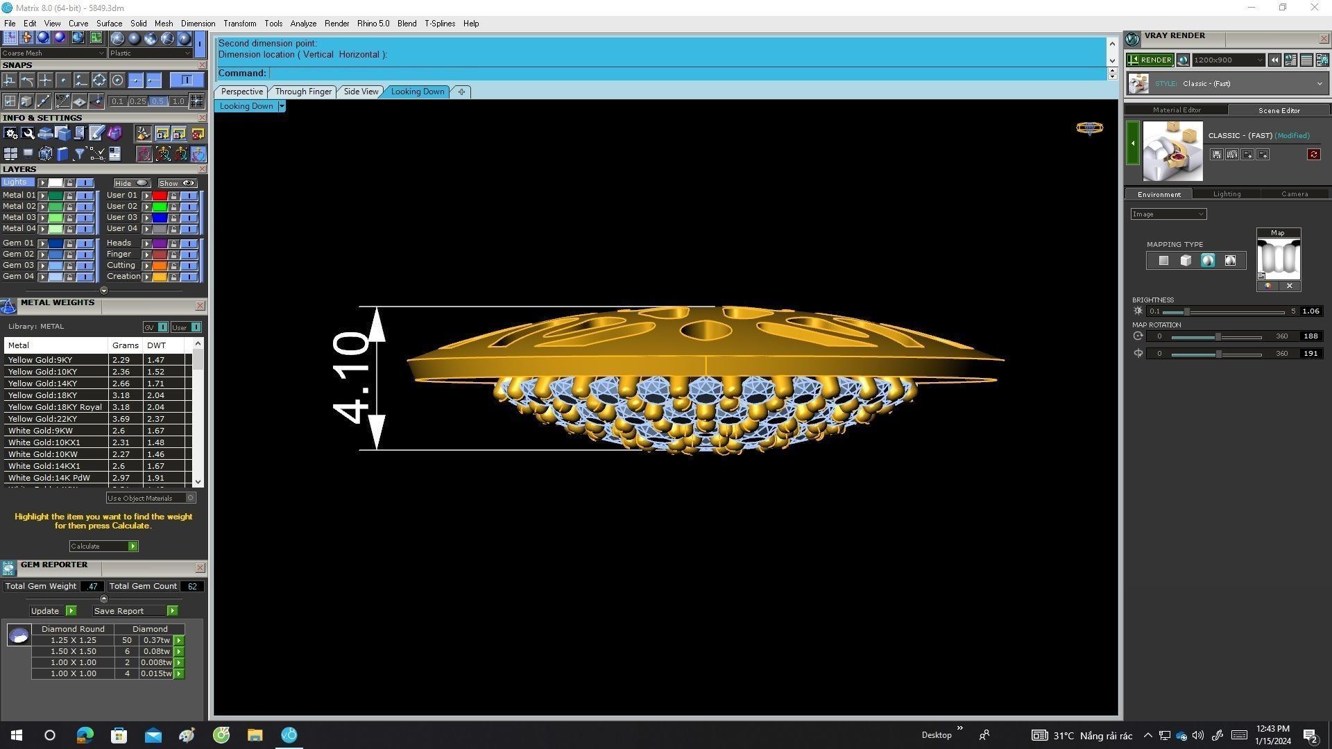The height and width of the screenshot is (749, 1332).
Task: Click the save style floppy icon
Action: [x=1216, y=155]
